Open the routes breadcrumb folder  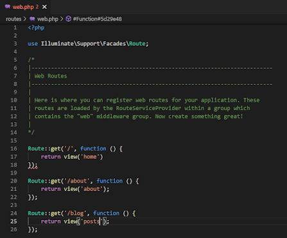pos(13,19)
